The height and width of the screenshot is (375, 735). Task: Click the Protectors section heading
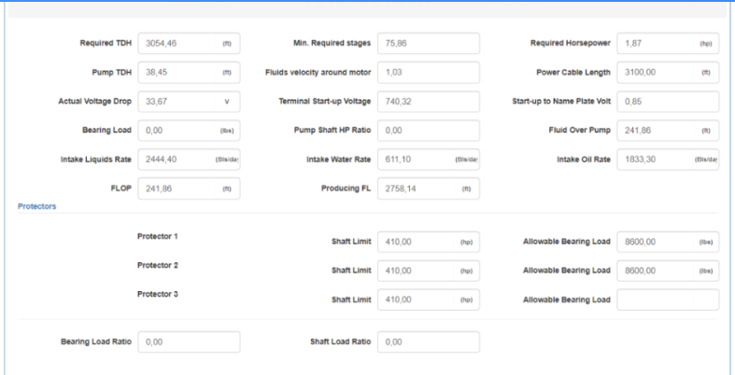pyautogui.click(x=37, y=206)
